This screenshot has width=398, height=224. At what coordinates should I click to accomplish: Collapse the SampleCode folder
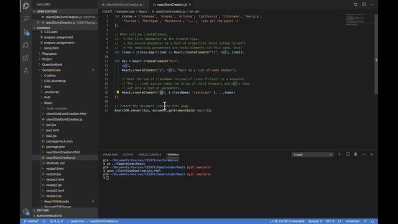point(51,70)
